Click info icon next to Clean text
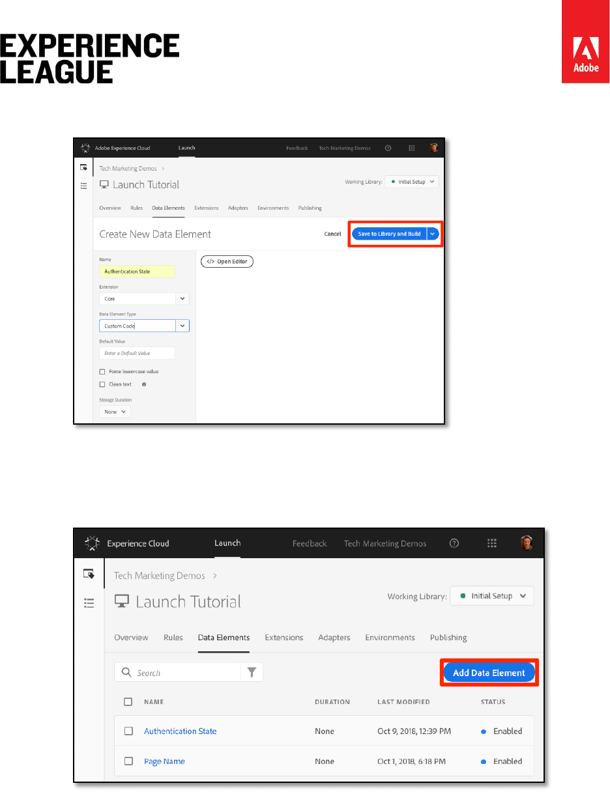Screen dimensions: 610x792 144,384
